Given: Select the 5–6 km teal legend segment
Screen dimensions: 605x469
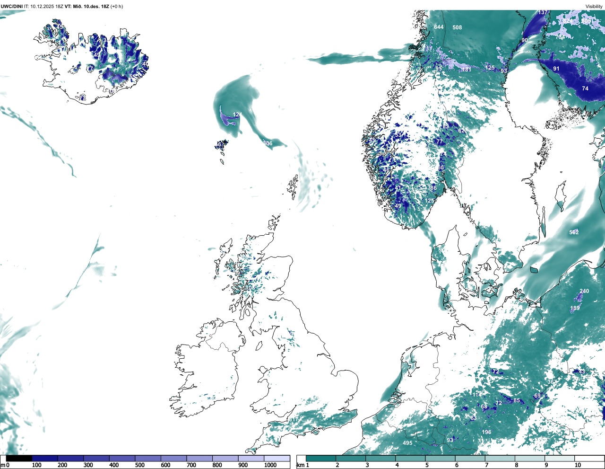Looking at the screenshot, I should pos(441,458).
